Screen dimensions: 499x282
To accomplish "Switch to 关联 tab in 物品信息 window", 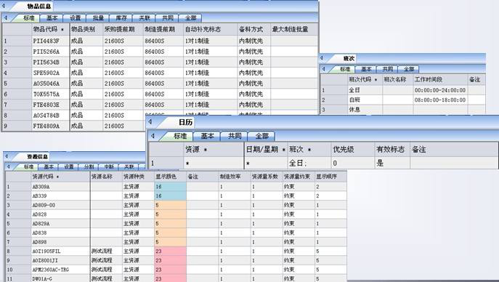I will tap(144, 18).
